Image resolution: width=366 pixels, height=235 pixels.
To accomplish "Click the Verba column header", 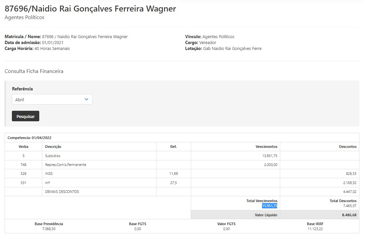I will [x=23, y=147].
